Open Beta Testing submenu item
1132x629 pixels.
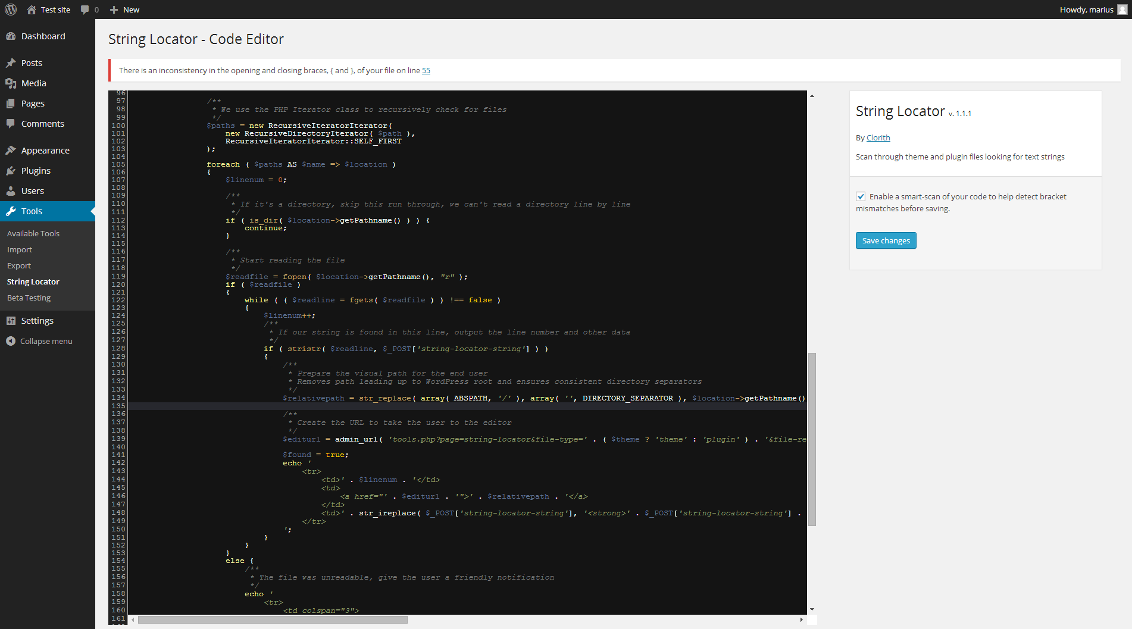point(29,298)
